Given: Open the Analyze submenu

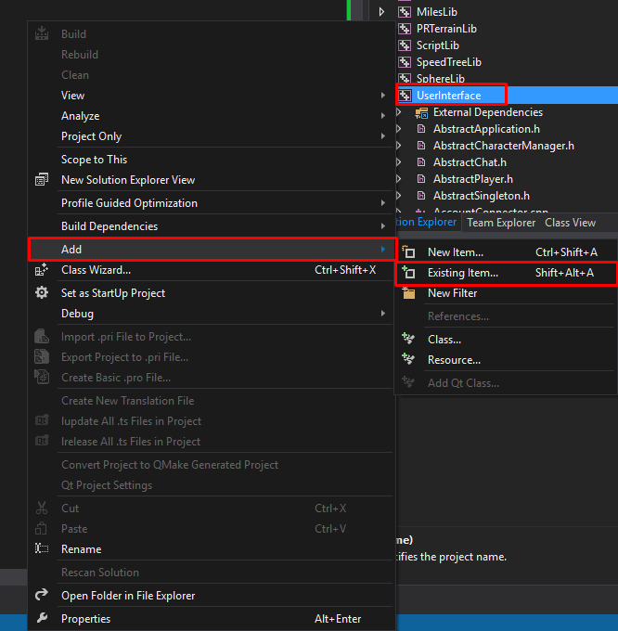Looking at the screenshot, I should click(x=212, y=116).
